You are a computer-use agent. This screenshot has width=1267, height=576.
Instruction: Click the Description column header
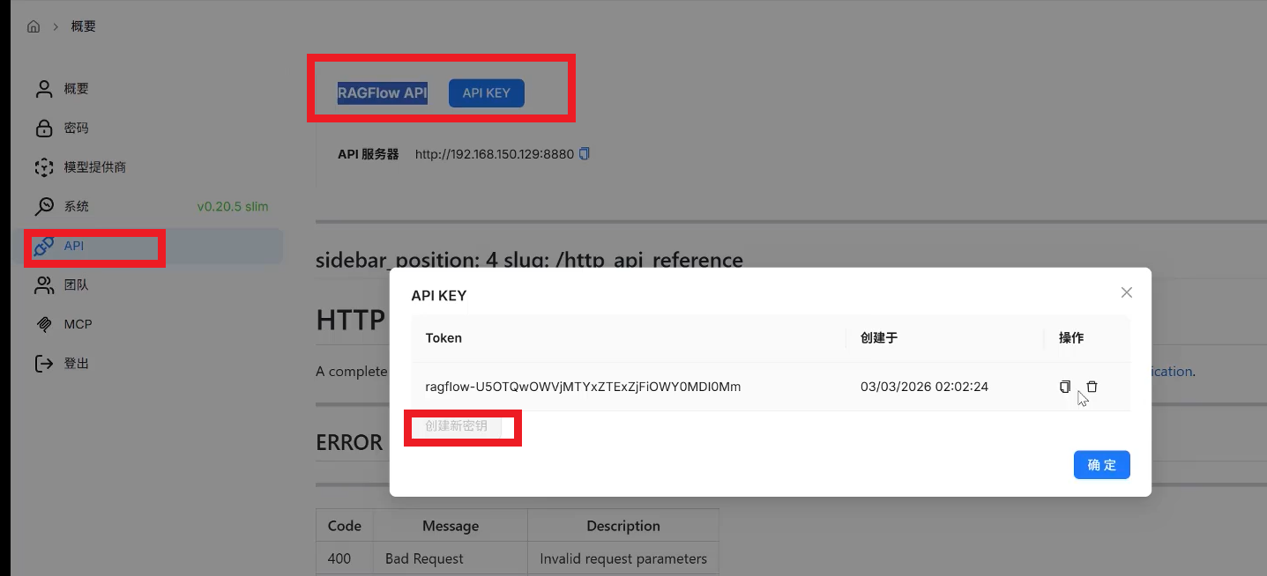tap(623, 526)
